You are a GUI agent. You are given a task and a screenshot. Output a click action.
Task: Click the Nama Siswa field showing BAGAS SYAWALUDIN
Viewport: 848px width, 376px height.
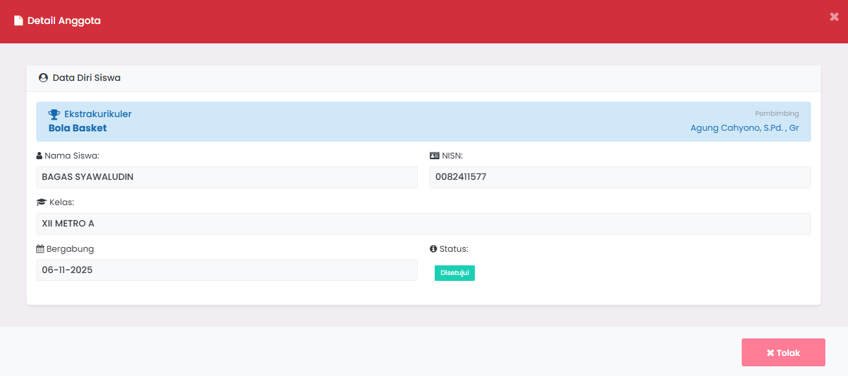227,177
